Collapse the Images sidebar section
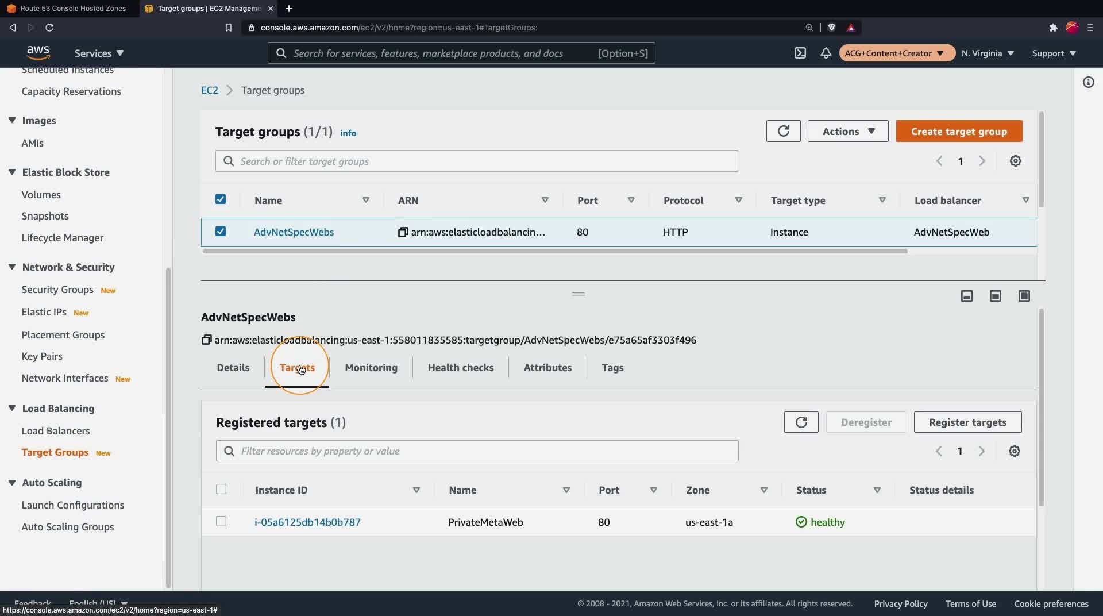Image resolution: width=1103 pixels, height=616 pixels. 12,120
